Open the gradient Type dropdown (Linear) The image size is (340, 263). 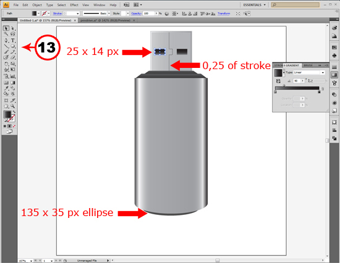(x=309, y=73)
